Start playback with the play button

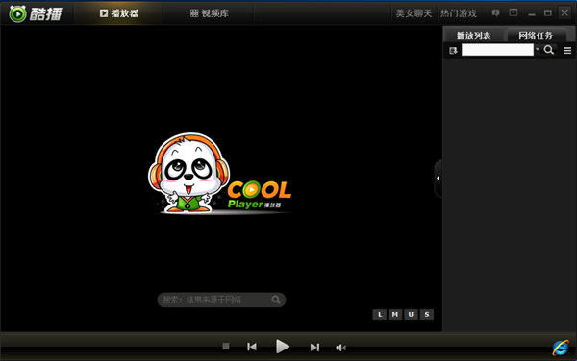(283, 347)
